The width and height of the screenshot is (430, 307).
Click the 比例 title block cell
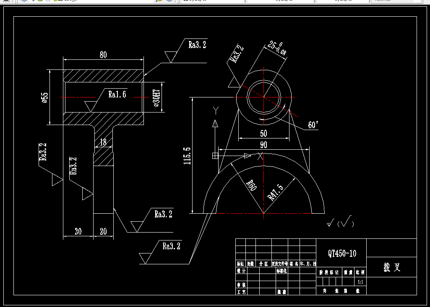pos(360,272)
